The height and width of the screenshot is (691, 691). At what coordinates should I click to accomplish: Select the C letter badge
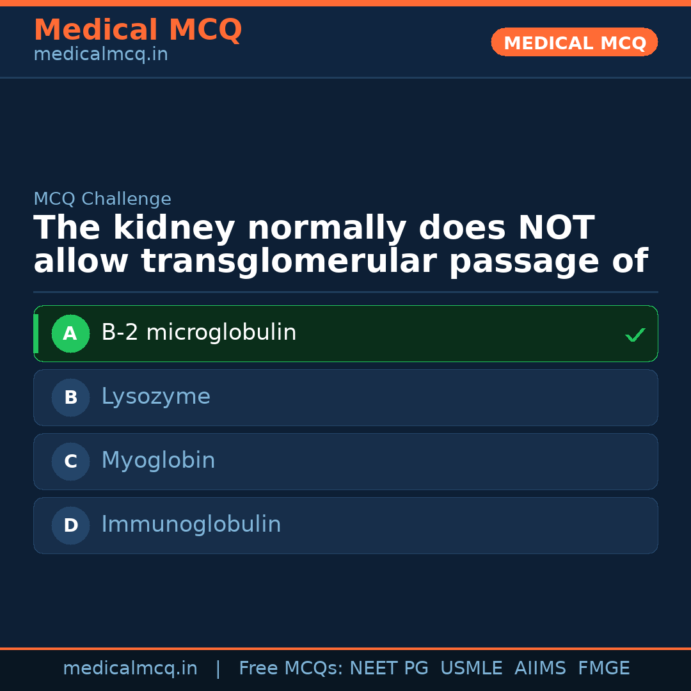click(70, 462)
